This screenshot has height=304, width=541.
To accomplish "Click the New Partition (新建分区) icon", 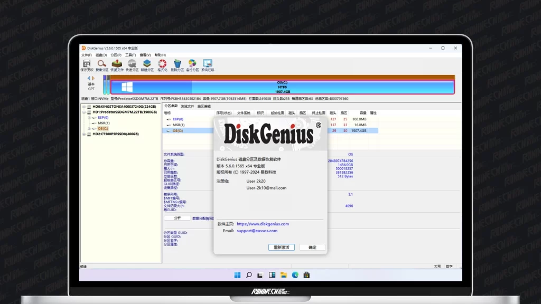I will (x=147, y=64).
